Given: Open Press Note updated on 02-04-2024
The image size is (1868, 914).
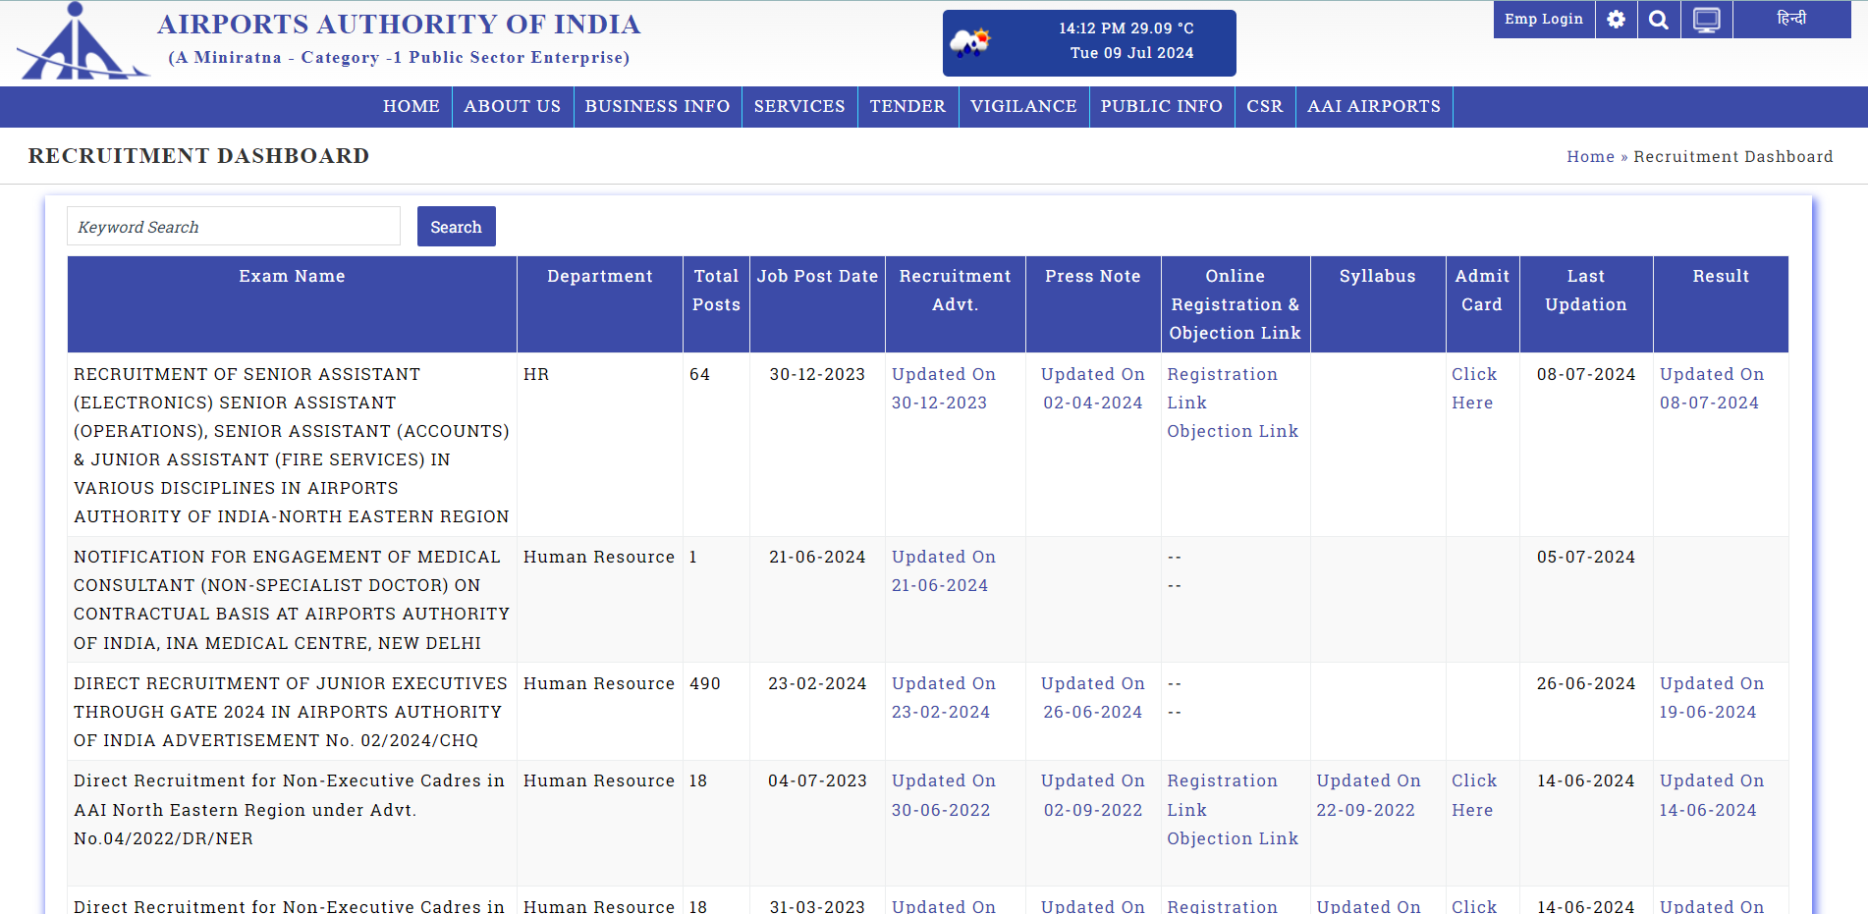Looking at the screenshot, I should click(1093, 389).
